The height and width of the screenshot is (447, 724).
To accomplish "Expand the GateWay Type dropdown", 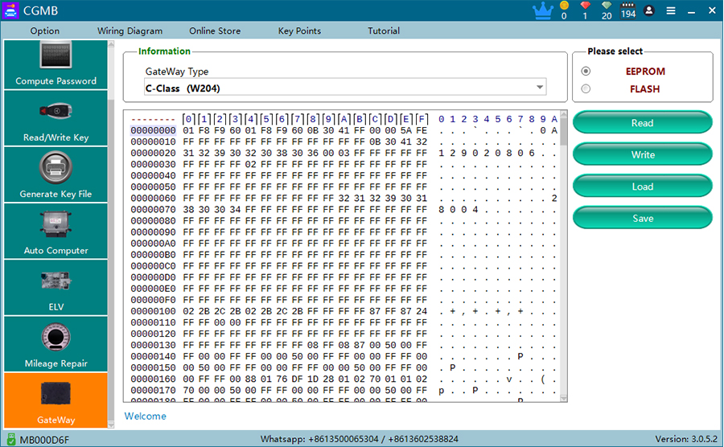I will (540, 88).
